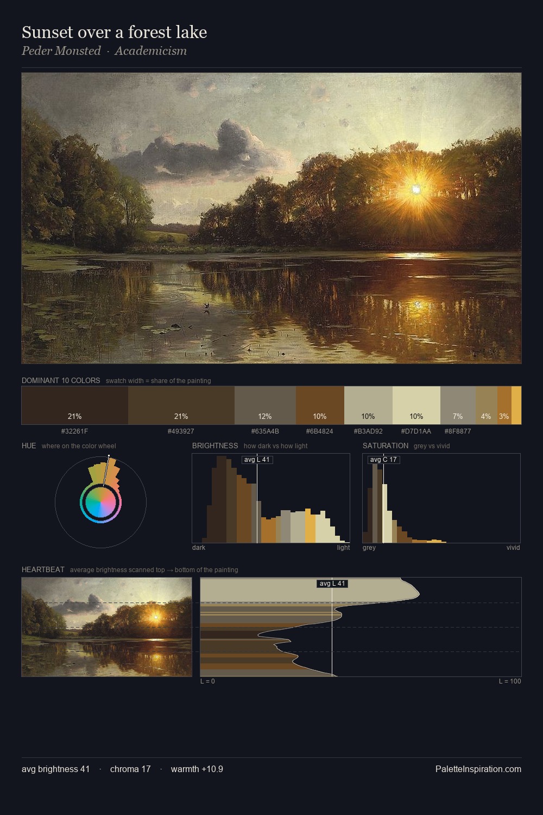This screenshot has width=543, height=815.
Task: Click the 'L = 0' axis label
Action: (207, 681)
